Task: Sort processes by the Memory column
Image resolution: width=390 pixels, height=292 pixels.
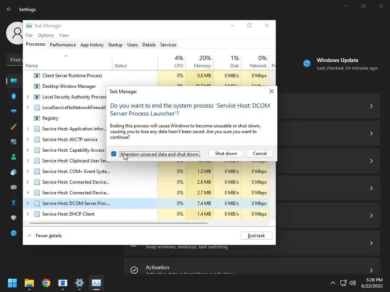Action: click(200, 62)
